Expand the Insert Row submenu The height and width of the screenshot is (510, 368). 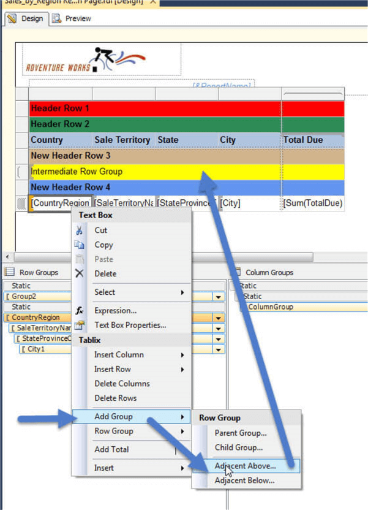click(131, 369)
